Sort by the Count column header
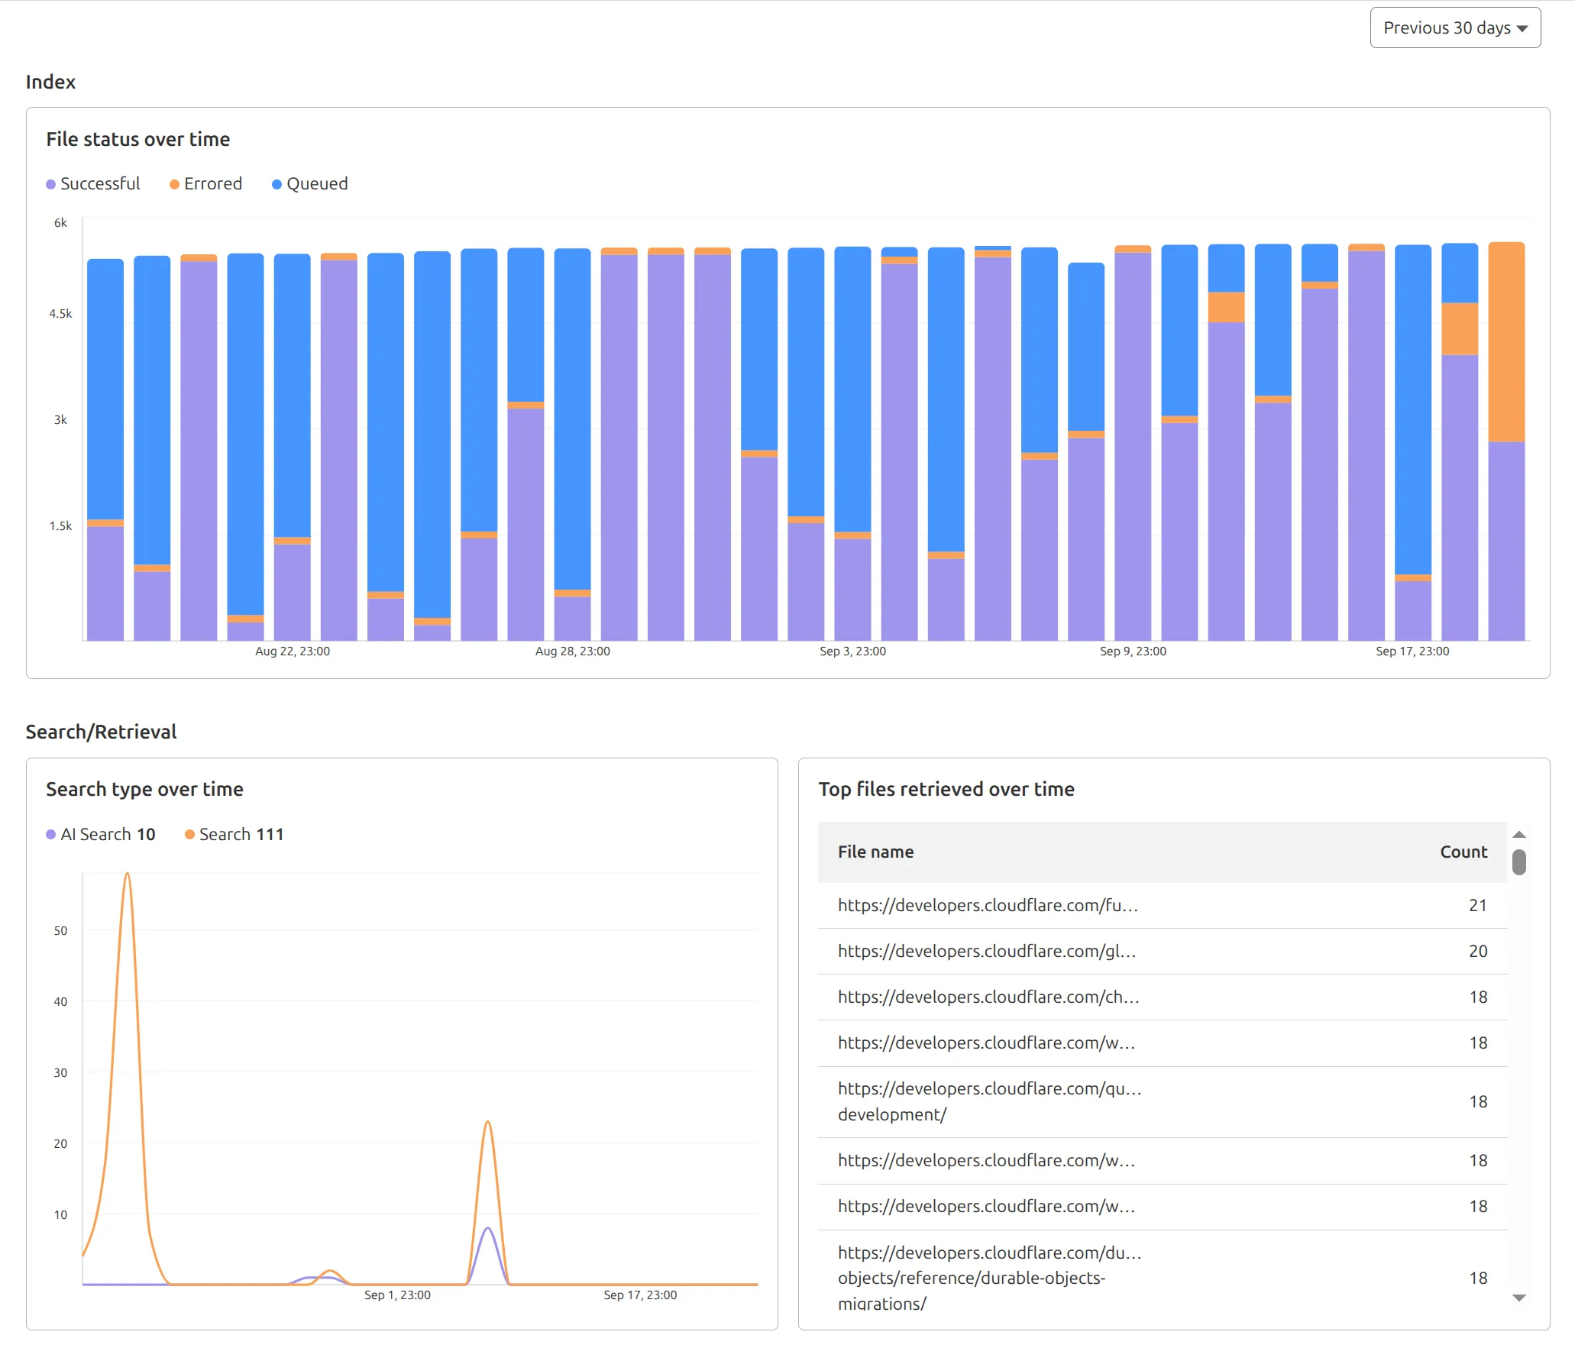 tap(1463, 852)
